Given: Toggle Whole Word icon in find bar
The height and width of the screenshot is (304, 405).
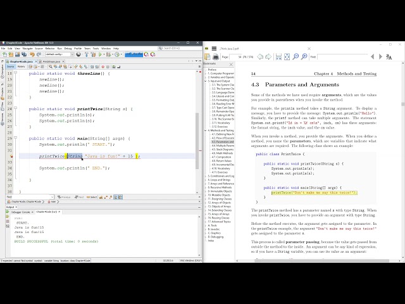Looking at the screenshot, I should (x=106, y=197).
